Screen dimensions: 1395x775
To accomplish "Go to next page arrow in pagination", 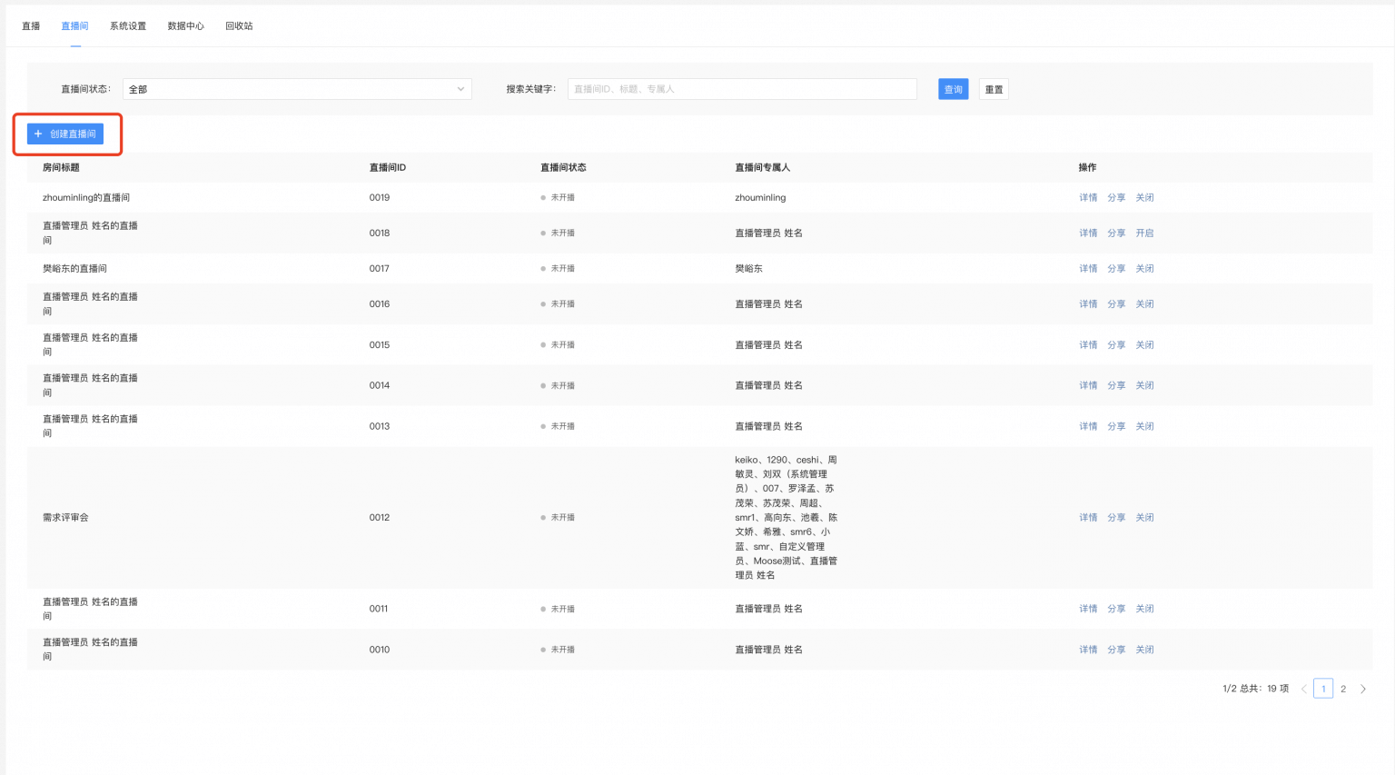I will [x=1362, y=689].
